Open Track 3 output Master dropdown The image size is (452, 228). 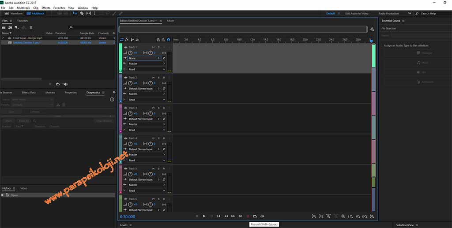(x=147, y=124)
